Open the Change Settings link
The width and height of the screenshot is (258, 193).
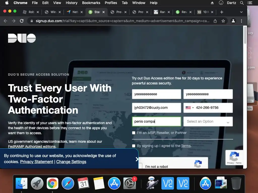[71, 162]
